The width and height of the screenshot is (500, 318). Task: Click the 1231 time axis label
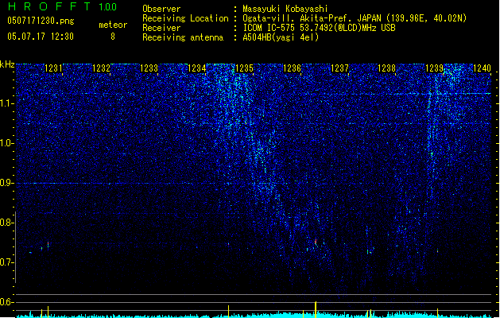[x=53, y=68]
